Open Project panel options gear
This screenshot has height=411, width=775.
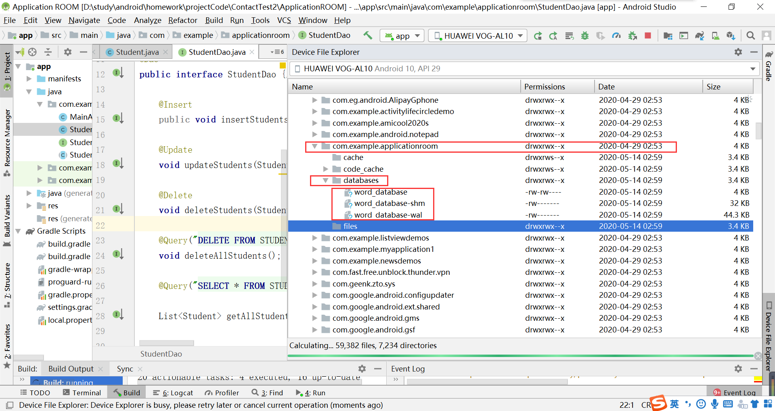(68, 52)
